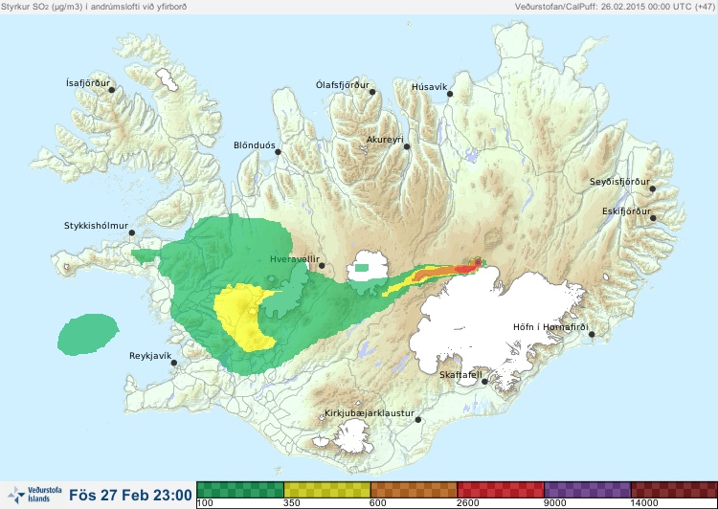Viewport: 718px width, 509px height.
Task: Click the Veðurstofan/CalPuff run date text
Action: (x=614, y=7)
